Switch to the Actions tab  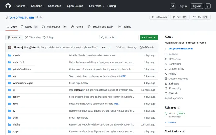77,27
